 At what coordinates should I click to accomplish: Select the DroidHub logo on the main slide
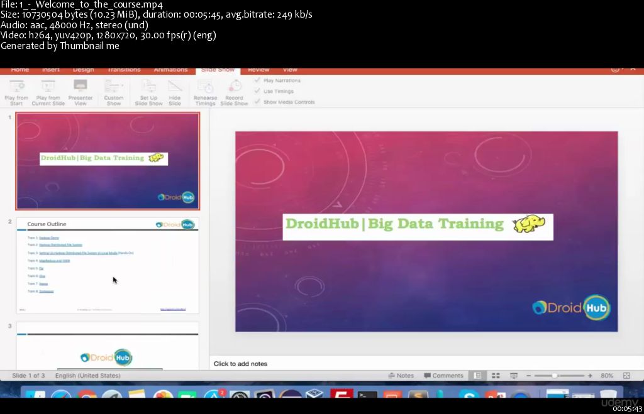point(571,307)
